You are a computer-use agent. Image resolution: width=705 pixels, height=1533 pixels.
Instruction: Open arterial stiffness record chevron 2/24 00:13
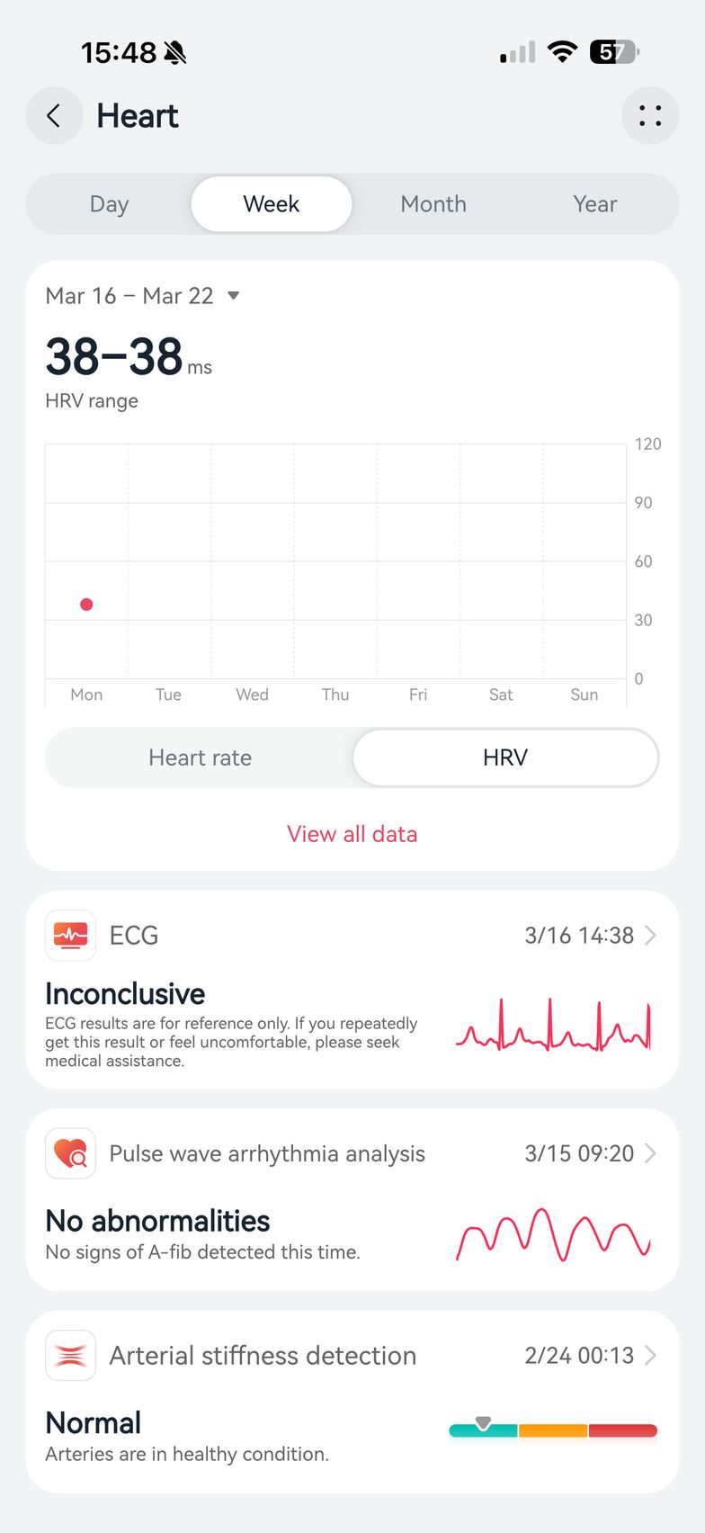click(x=650, y=1355)
